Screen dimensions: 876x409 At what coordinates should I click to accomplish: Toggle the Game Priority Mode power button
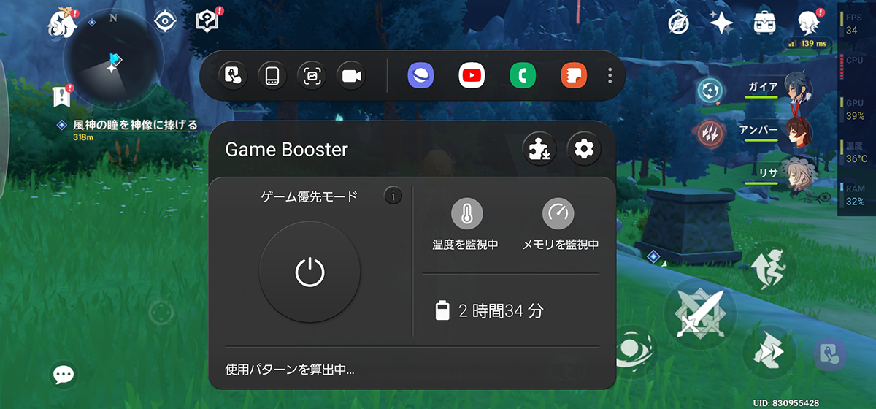310,272
